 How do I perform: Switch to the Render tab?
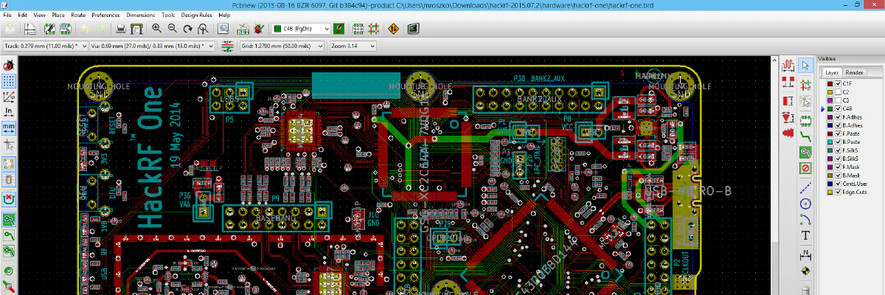[855, 72]
